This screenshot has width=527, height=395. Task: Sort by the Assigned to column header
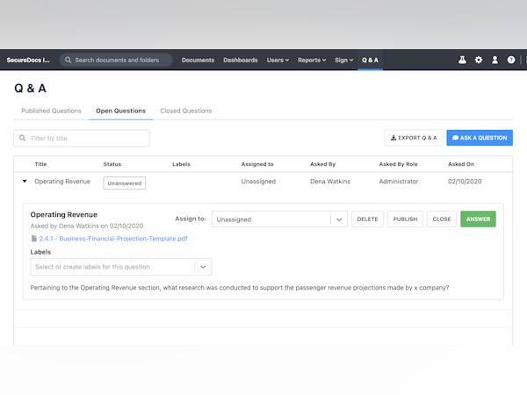point(257,164)
